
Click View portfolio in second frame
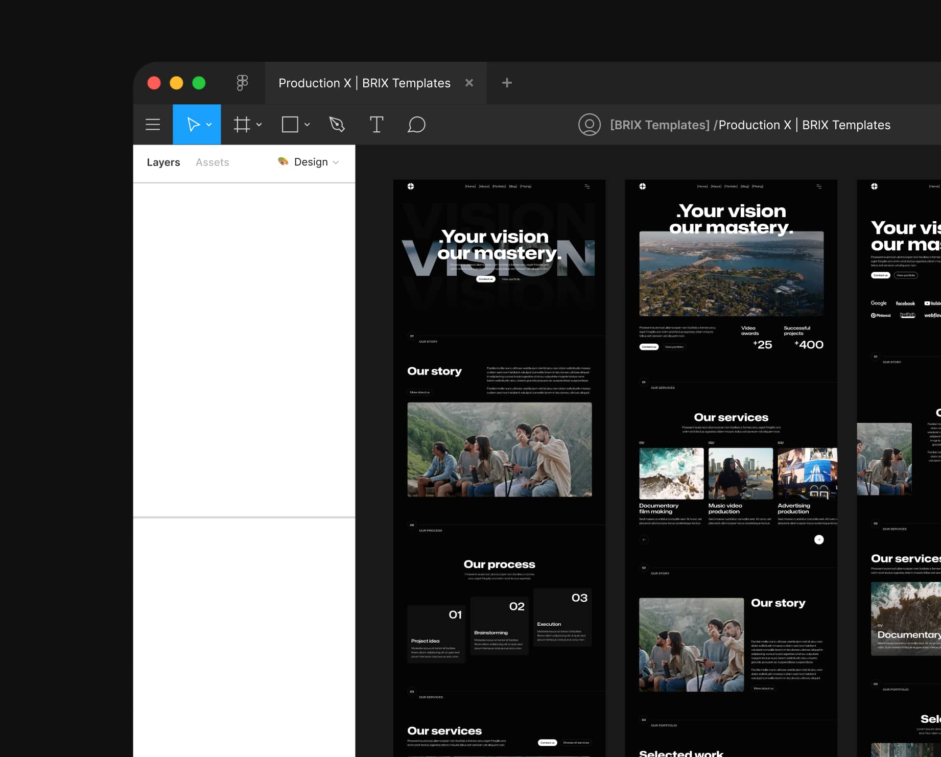(x=674, y=347)
